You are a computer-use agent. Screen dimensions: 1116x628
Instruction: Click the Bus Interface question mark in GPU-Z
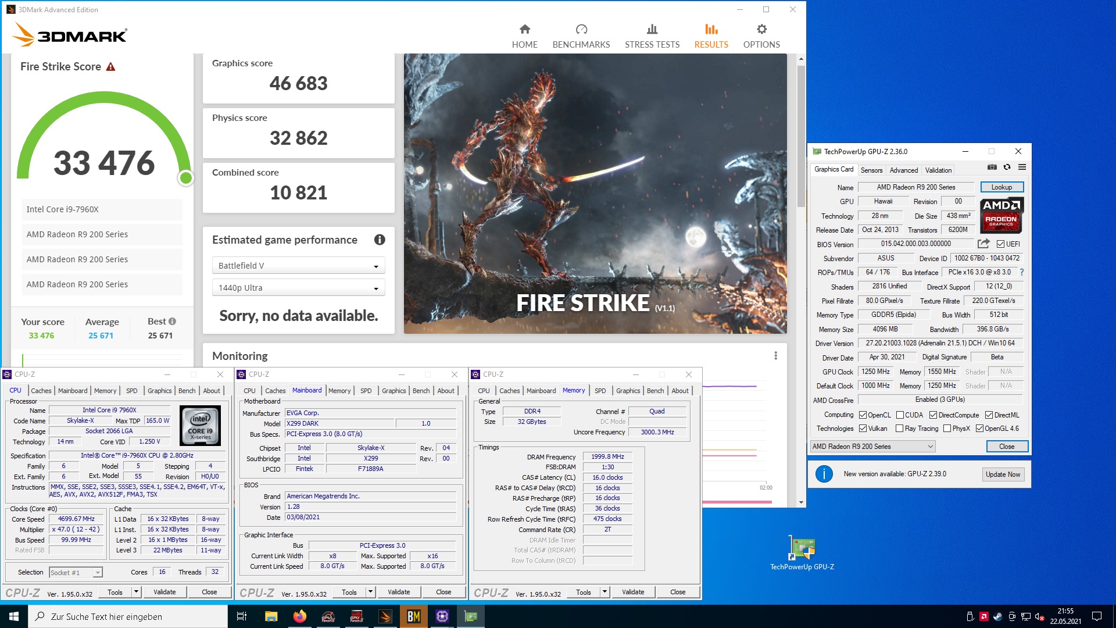(1022, 272)
